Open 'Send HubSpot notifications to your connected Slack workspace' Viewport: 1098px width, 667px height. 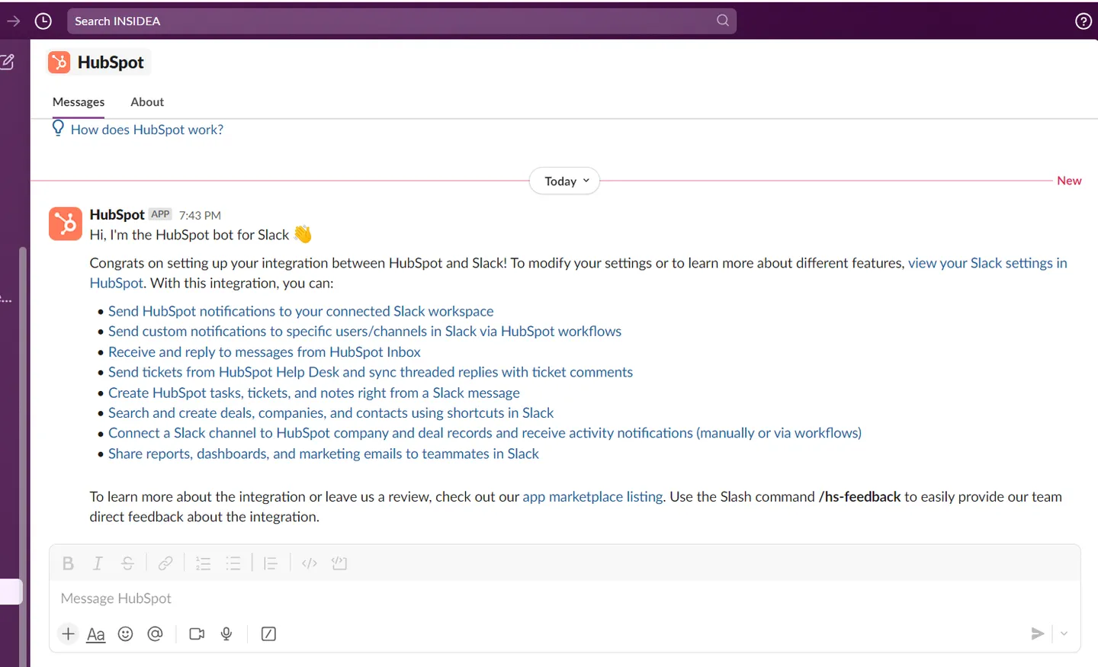click(x=301, y=311)
